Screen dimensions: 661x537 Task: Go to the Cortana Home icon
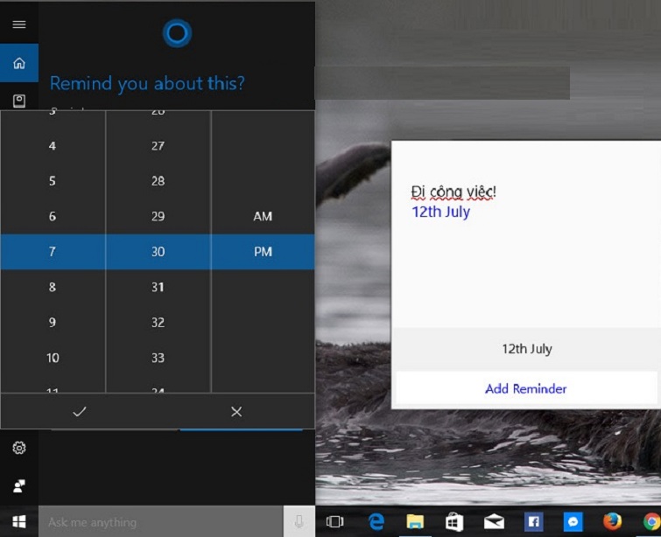[18, 63]
